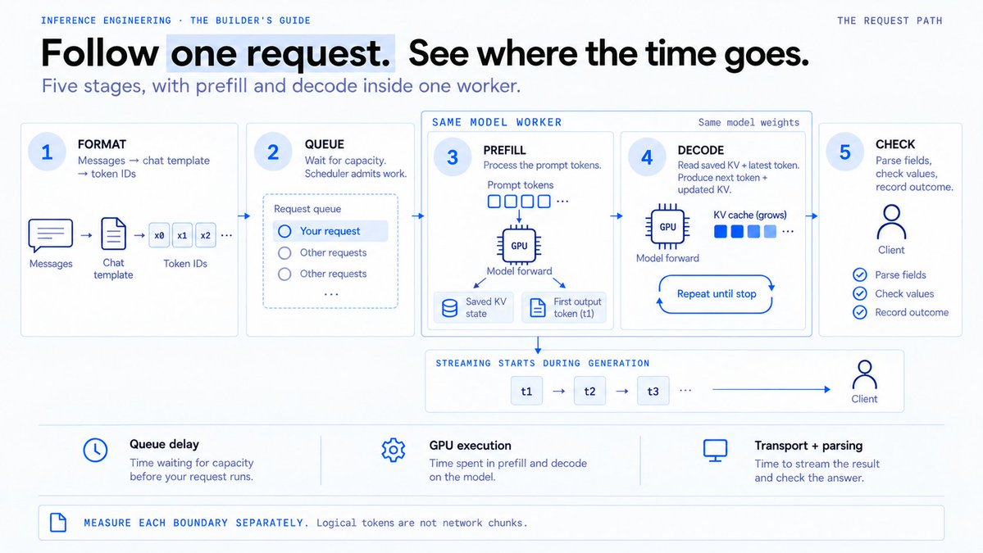Click the PREFILL stage heading
Screen dimensions: 983x553
pyautogui.click(x=505, y=150)
